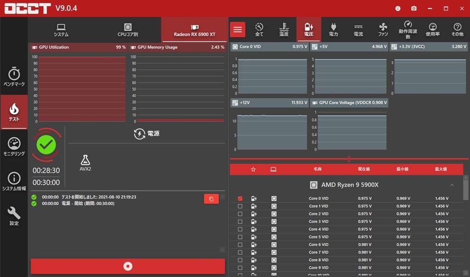
Task: Show fan sensors via fan icon
Action: point(383,29)
